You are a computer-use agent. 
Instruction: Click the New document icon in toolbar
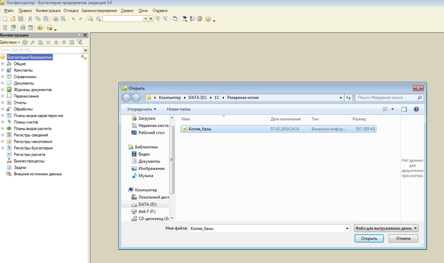click(x=5, y=19)
